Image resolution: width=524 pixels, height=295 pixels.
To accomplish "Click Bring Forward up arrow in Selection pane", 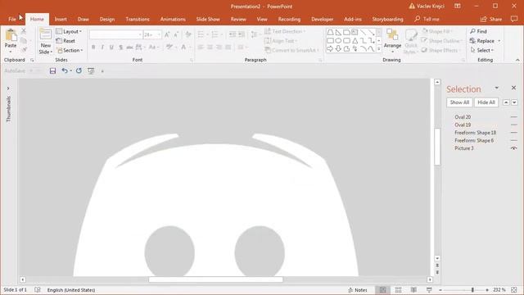I will [506, 102].
